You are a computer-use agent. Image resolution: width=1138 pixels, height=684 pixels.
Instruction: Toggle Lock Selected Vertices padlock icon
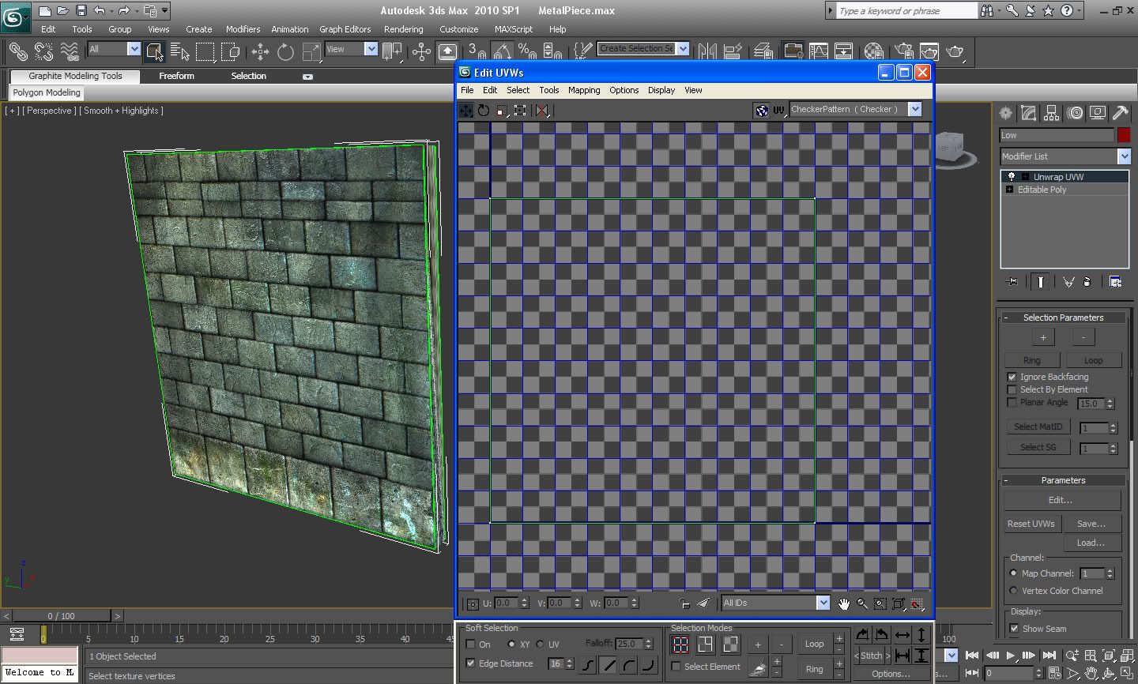pyautogui.click(x=684, y=603)
